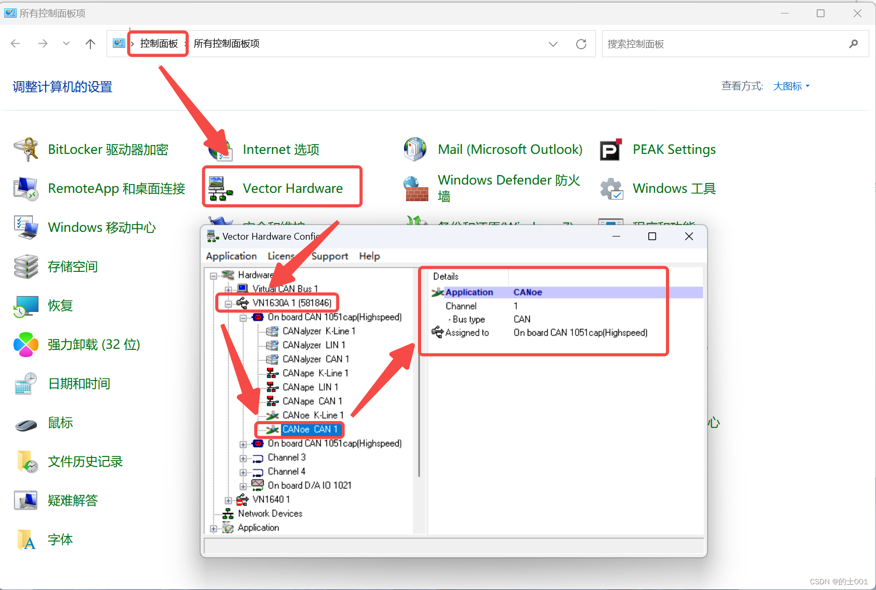Click the Assigned to details row
The image size is (876, 590).
pyautogui.click(x=567, y=333)
